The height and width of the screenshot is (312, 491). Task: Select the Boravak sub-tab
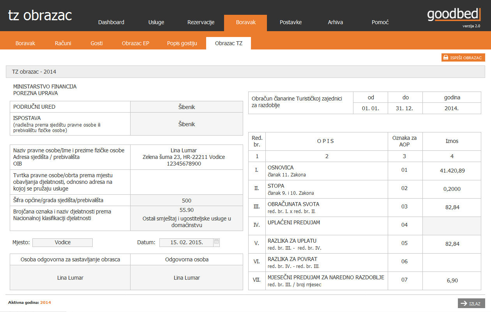(25, 43)
